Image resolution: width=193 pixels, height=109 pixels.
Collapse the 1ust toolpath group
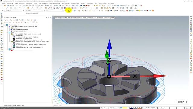point(7,32)
